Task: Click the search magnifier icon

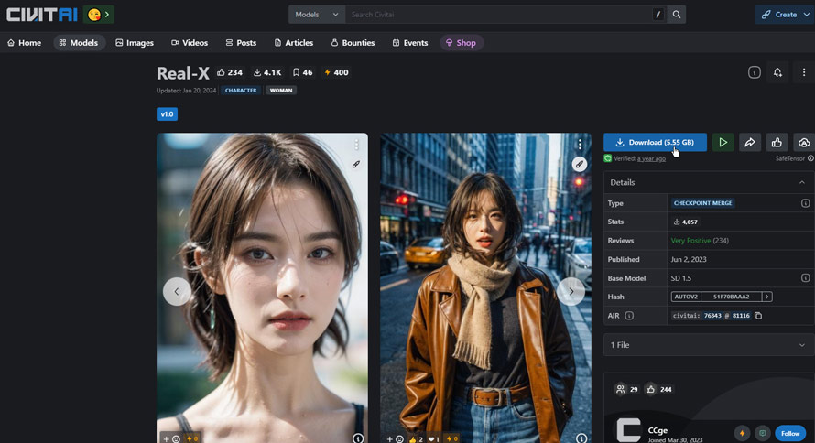Action: pos(677,15)
